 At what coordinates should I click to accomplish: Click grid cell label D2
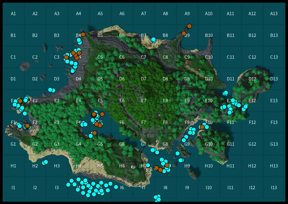35,79
